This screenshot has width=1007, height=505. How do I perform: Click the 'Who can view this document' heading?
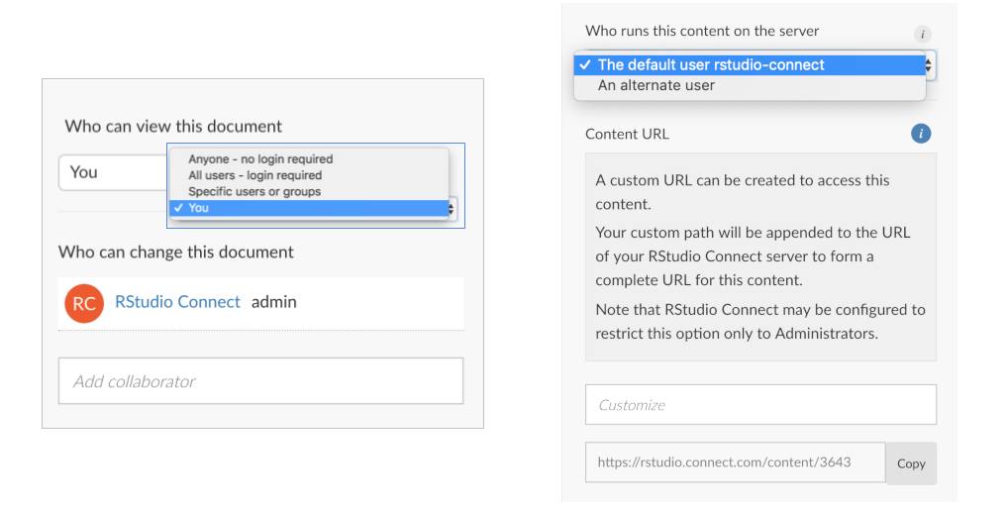click(173, 126)
